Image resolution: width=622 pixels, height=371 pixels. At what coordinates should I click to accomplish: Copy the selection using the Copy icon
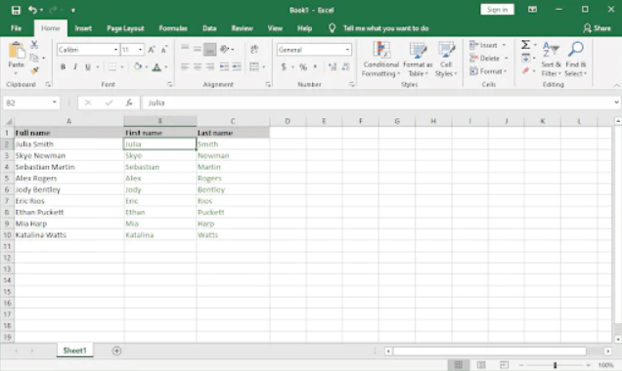click(34, 58)
